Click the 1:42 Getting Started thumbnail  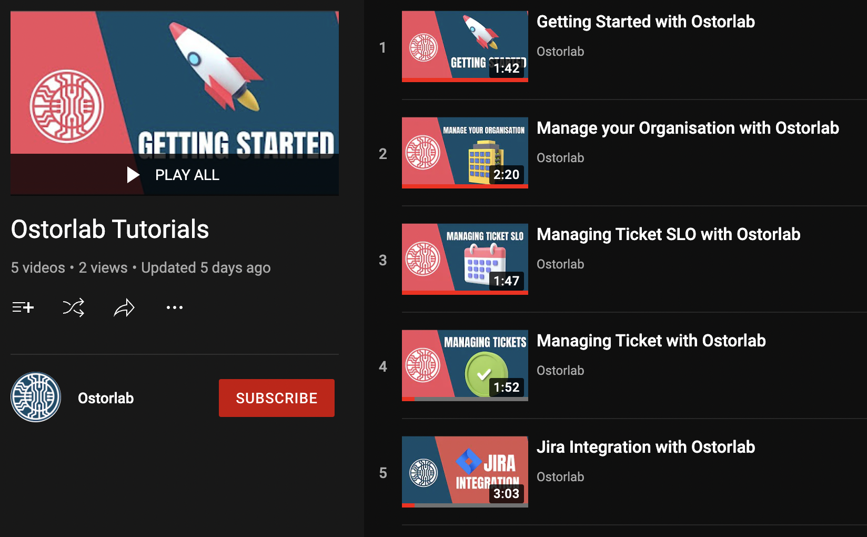pos(465,46)
